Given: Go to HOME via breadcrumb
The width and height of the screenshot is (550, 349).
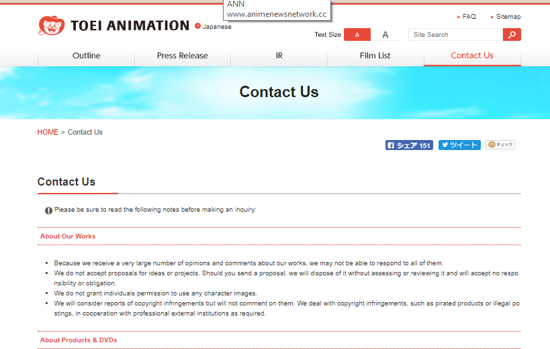Looking at the screenshot, I should (x=48, y=132).
